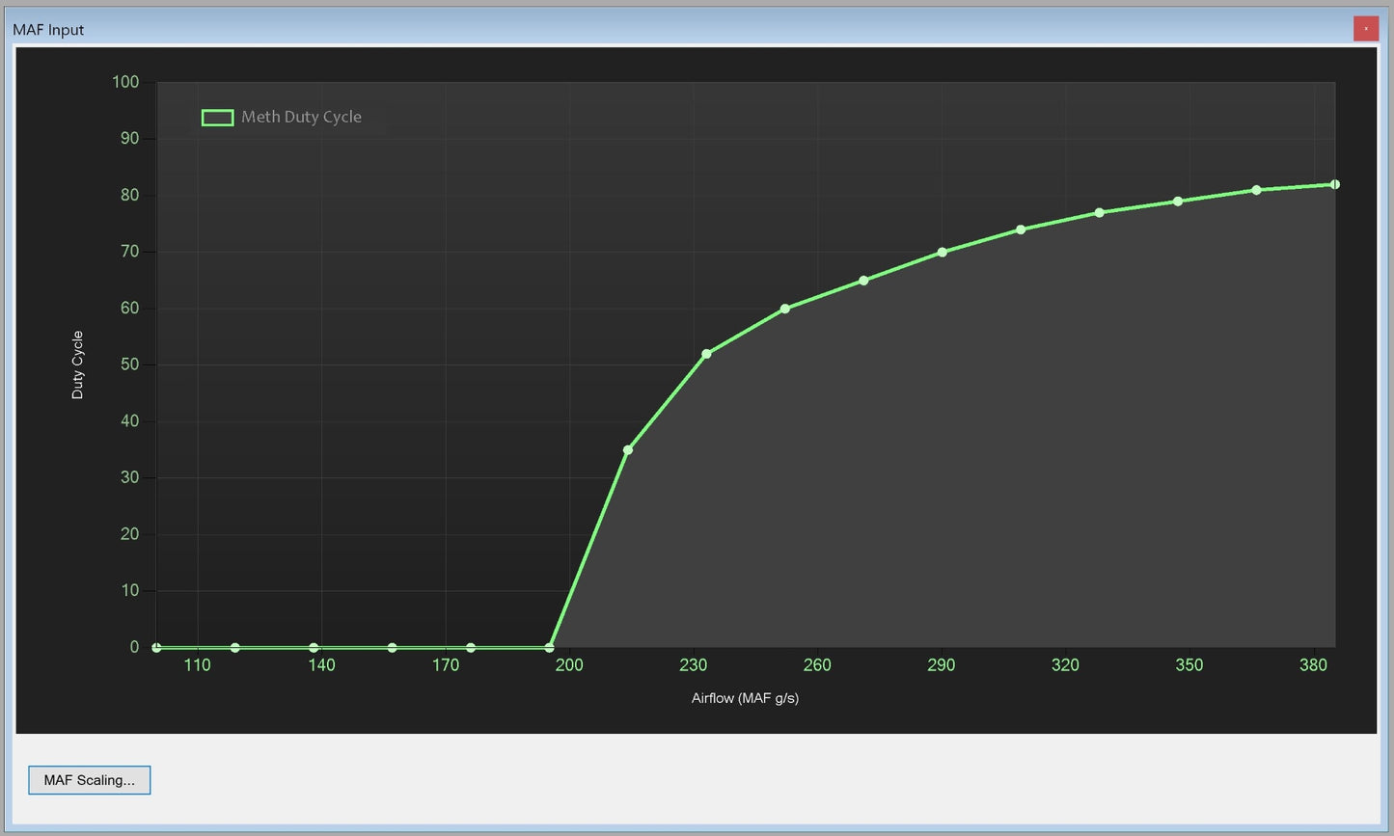This screenshot has height=836, width=1394.
Task: Click the data point at 70 duty cycle
Action: [x=943, y=253]
